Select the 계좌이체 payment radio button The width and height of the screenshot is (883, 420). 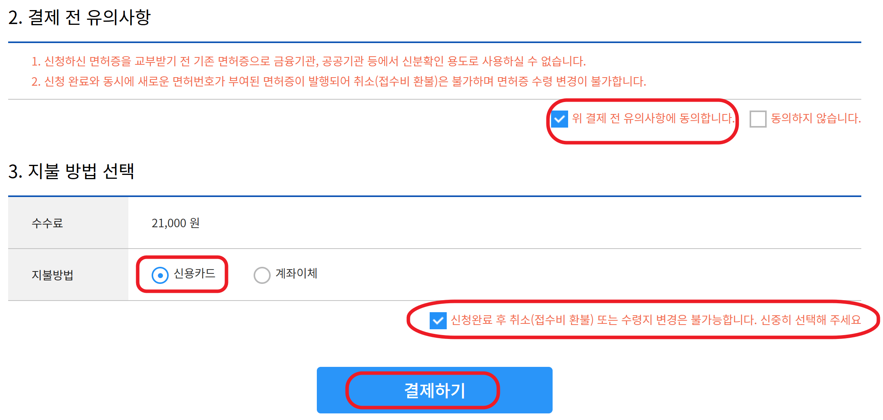click(262, 275)
